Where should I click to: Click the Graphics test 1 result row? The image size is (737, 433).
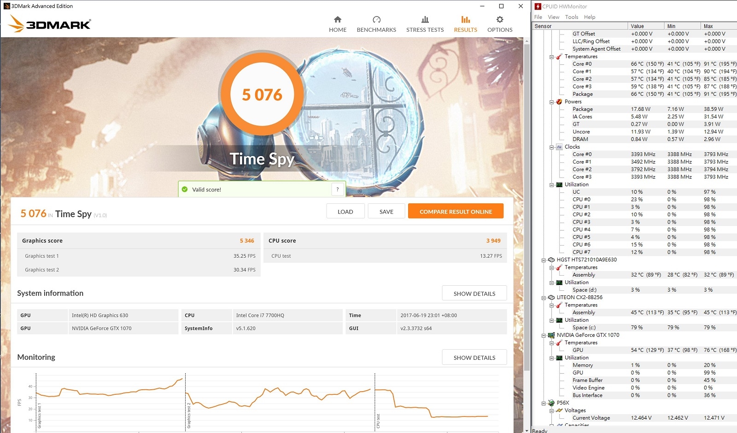click(x=139, y=256)
